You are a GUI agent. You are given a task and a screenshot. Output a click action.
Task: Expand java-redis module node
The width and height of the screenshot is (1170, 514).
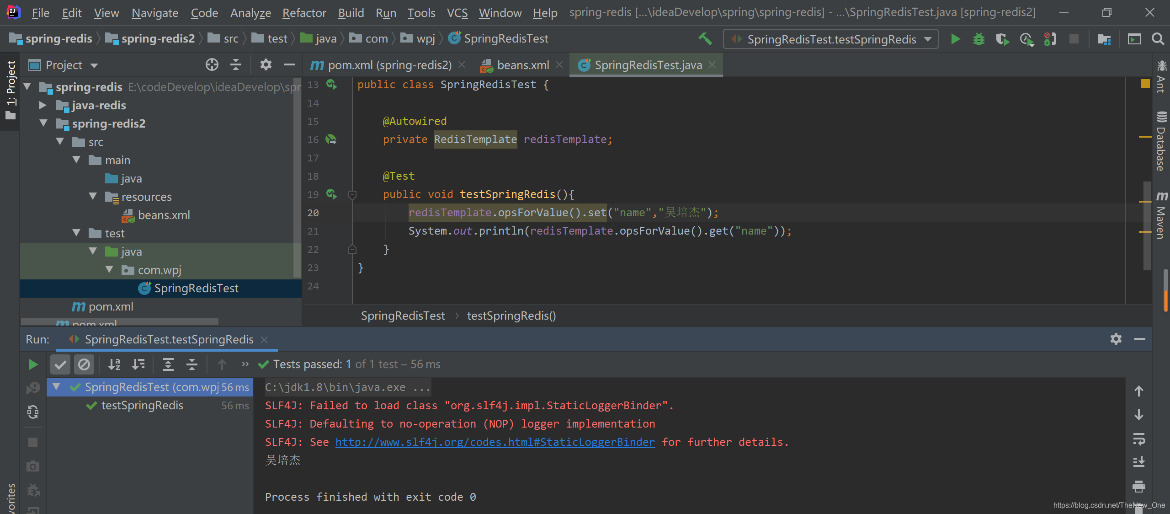(43, 105)
